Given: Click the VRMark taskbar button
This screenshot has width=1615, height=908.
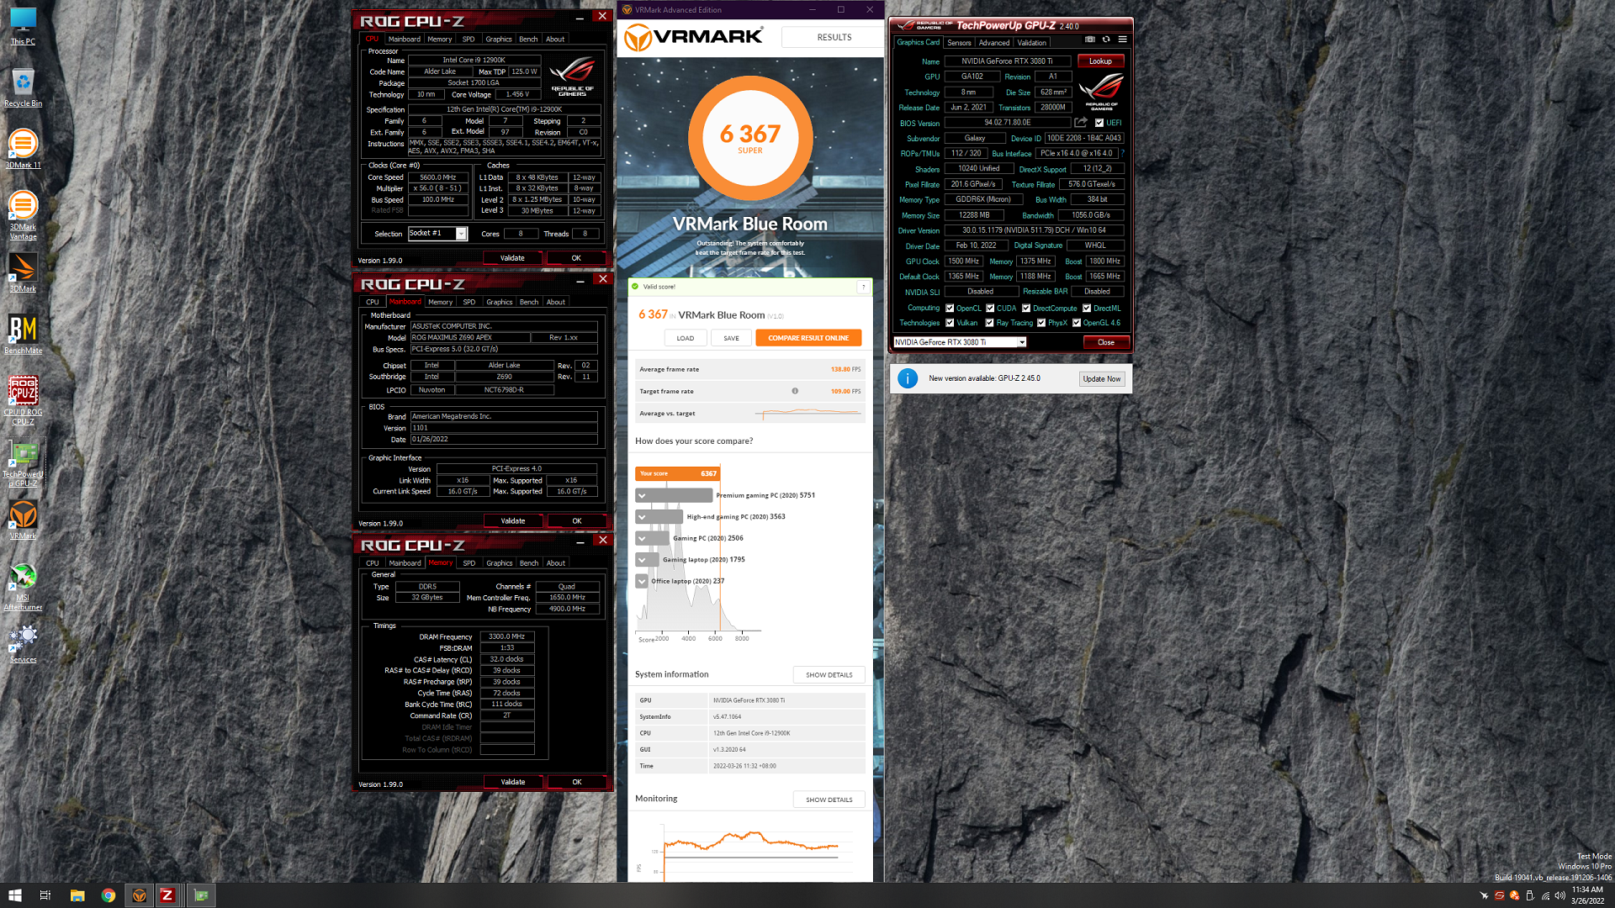Looking at the screenshot, I should coord(140,895).
